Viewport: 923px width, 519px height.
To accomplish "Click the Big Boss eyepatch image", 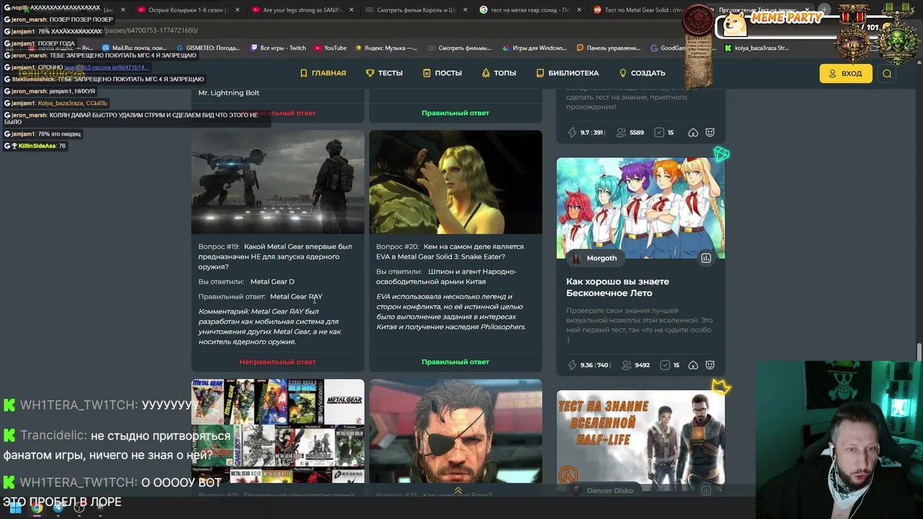I will click(x=455, y=431).
